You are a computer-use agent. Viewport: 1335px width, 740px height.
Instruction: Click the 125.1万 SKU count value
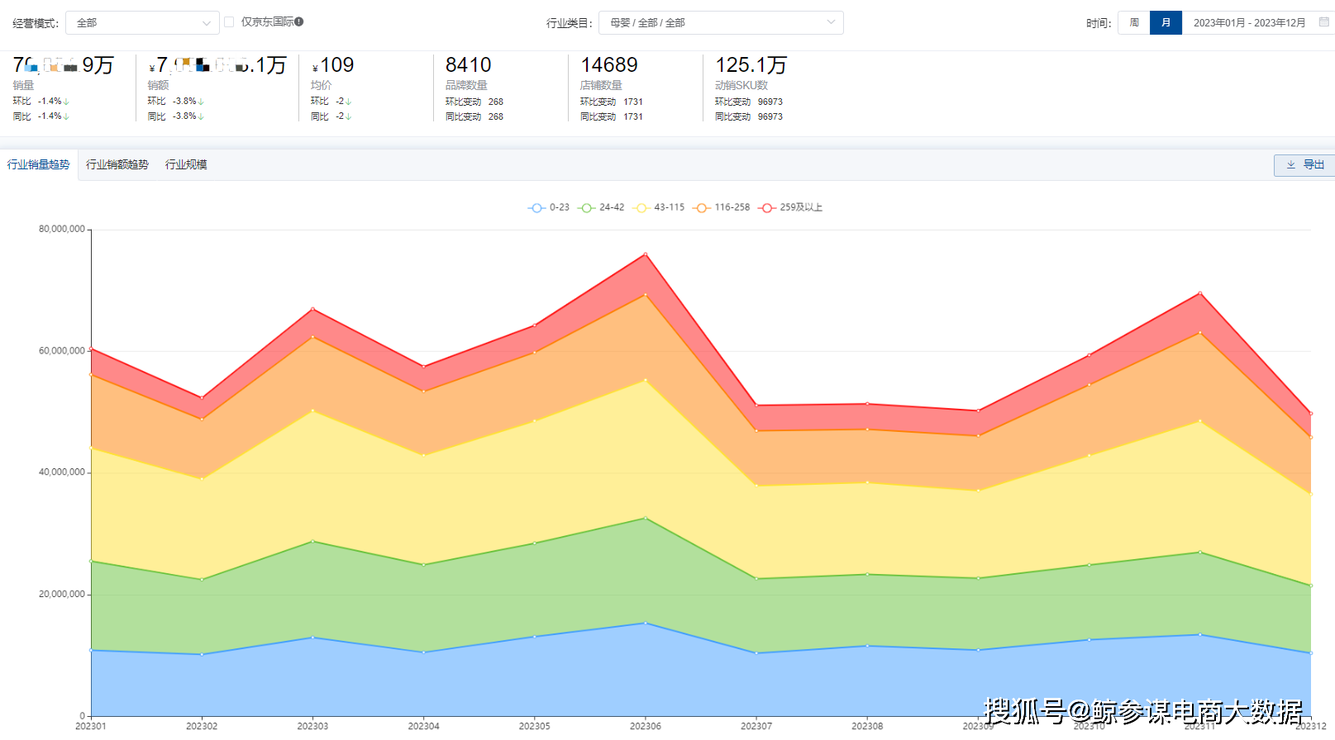click(751, 64)
